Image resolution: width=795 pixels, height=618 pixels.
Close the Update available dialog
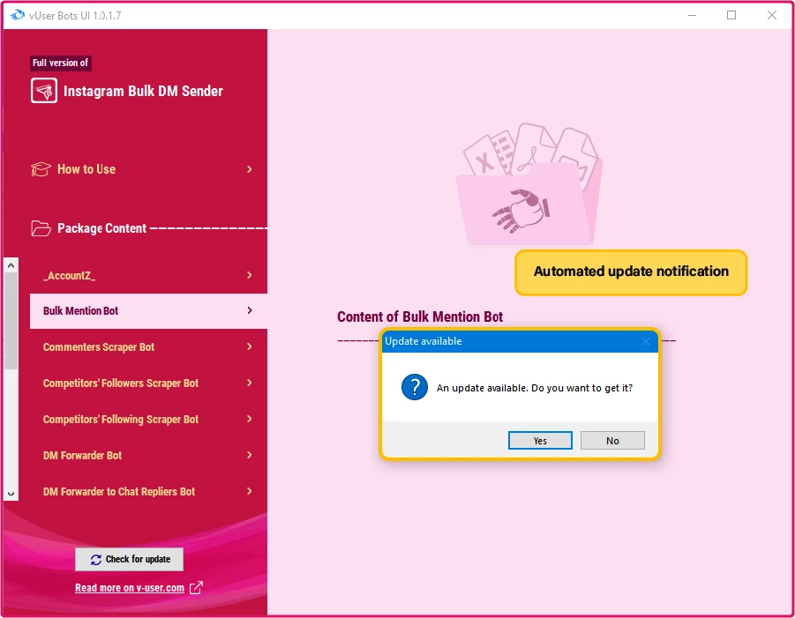click(645, 341)
